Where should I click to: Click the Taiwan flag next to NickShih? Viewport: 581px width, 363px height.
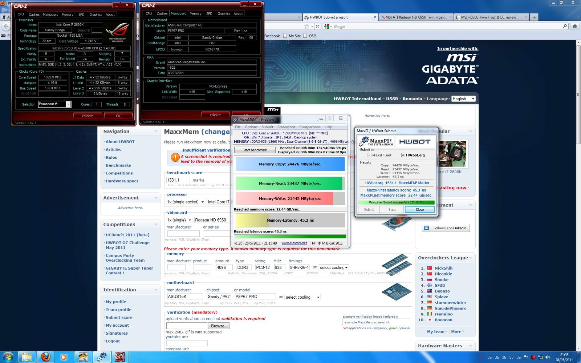(x=430, y=268)
